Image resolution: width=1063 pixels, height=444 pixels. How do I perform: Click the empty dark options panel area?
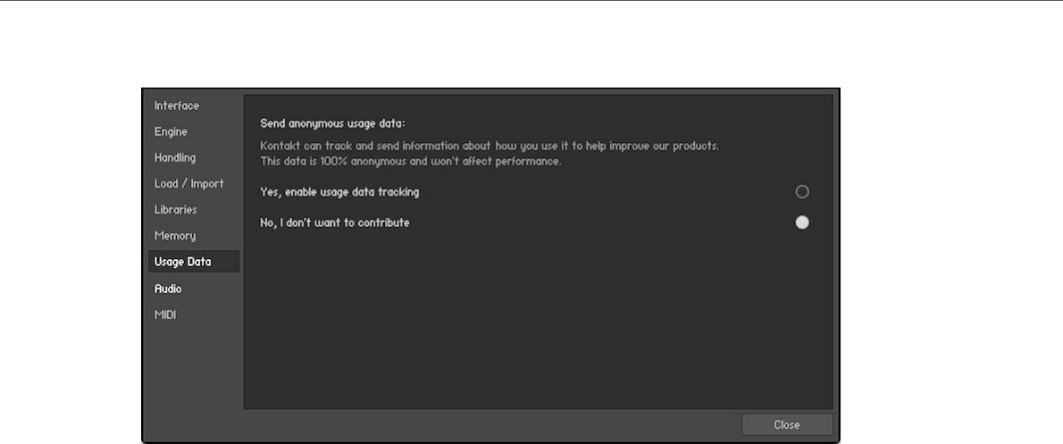tap(536, 331)
